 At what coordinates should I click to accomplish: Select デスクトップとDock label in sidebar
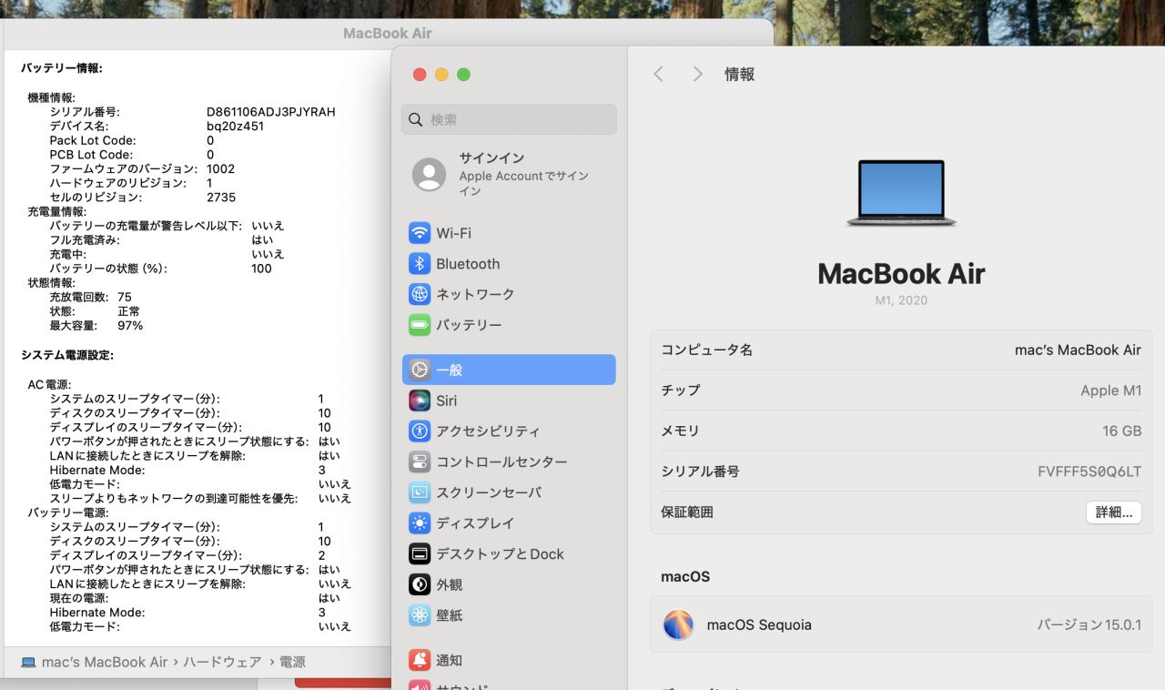[x=500, y=553]
